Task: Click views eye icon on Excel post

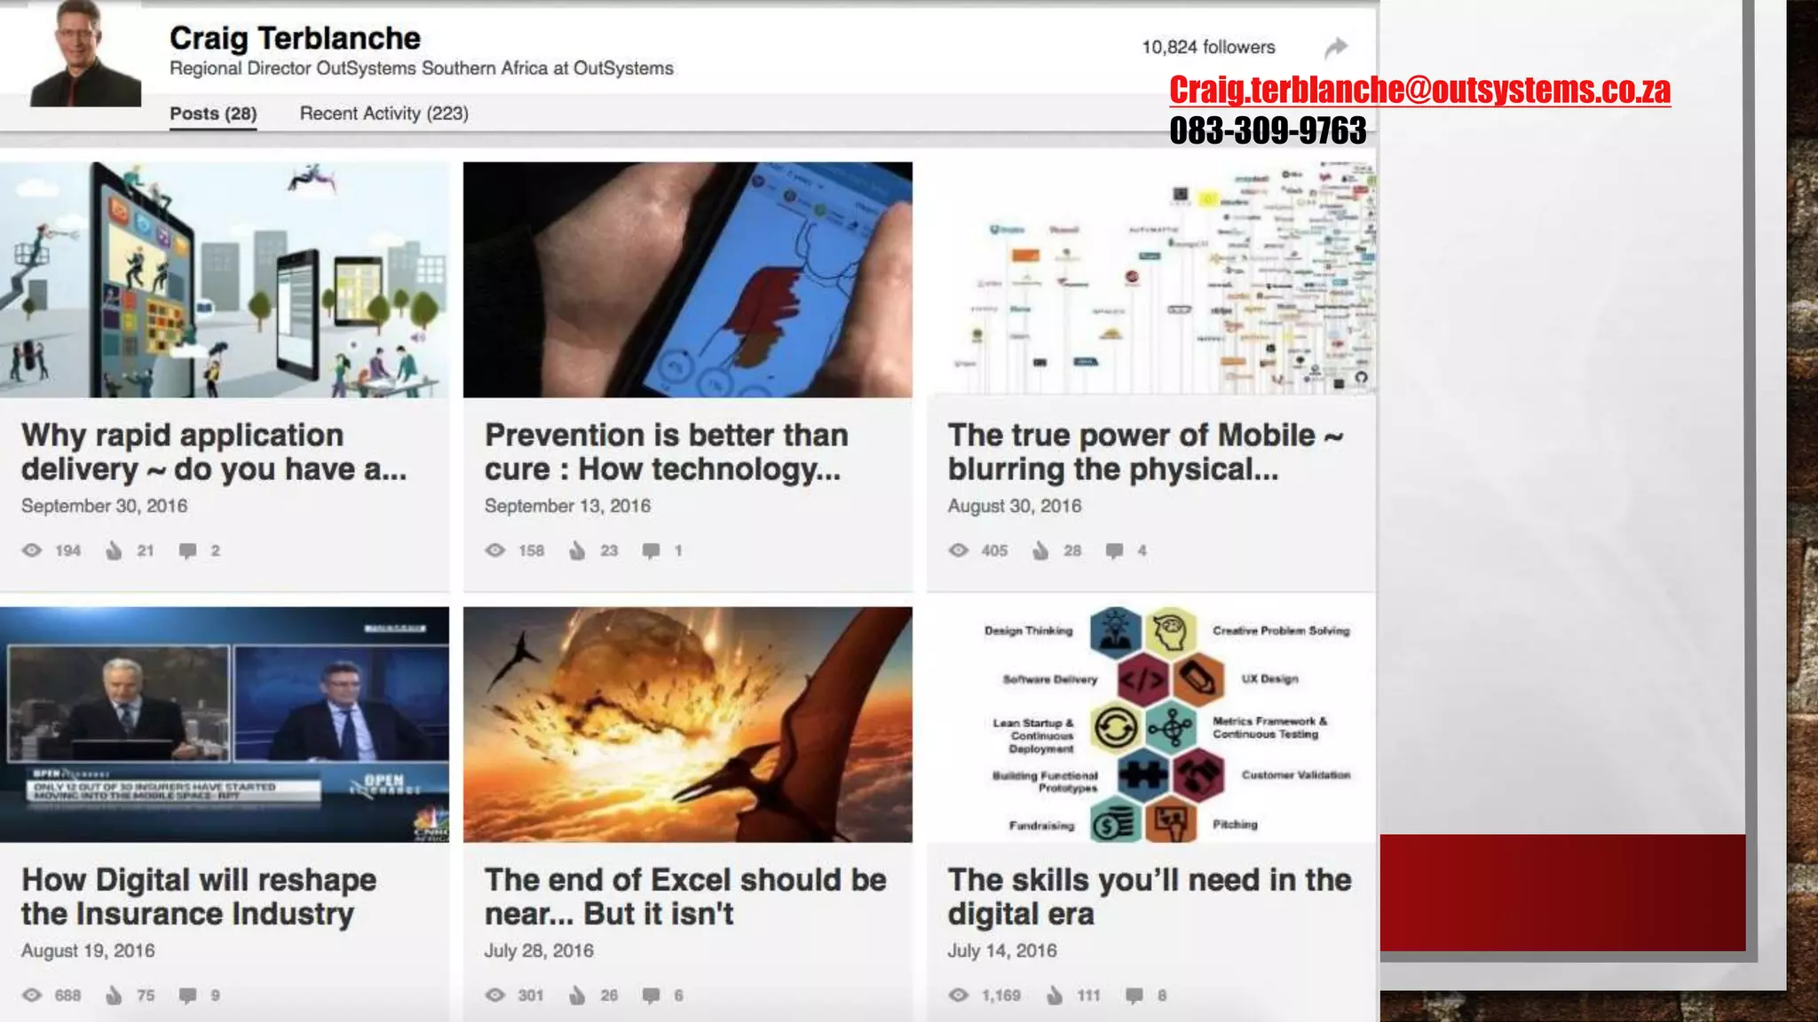Action: (495, 995)
